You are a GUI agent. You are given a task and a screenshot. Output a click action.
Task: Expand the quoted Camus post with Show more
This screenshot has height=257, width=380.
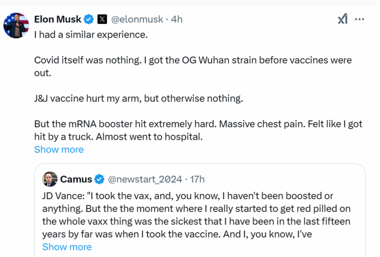tap(67, 247)
